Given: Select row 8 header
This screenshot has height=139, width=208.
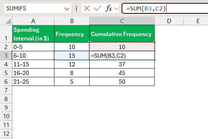Looking at the screenshot, I should pyautogui.click(x=6, y=99).
